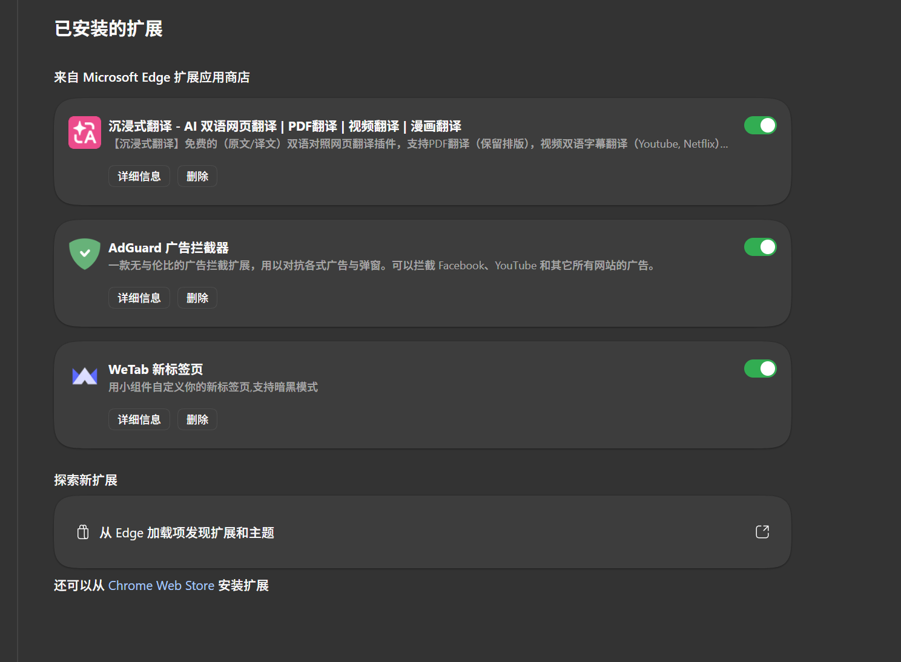This screenshot has width=901, height=662.
Task: Click AdGuard description 一款无与伦比的广告拦截扩展
Action: click(x=381, y=266)
